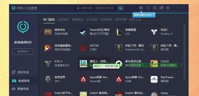This screenshot has width=199, height=96.
Task: Select the League of Legends icon
Action: 119,32
